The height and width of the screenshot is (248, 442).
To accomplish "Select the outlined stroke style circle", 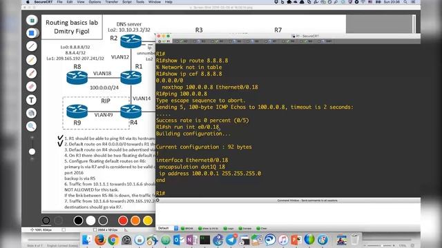I will (x=46, y=220).
